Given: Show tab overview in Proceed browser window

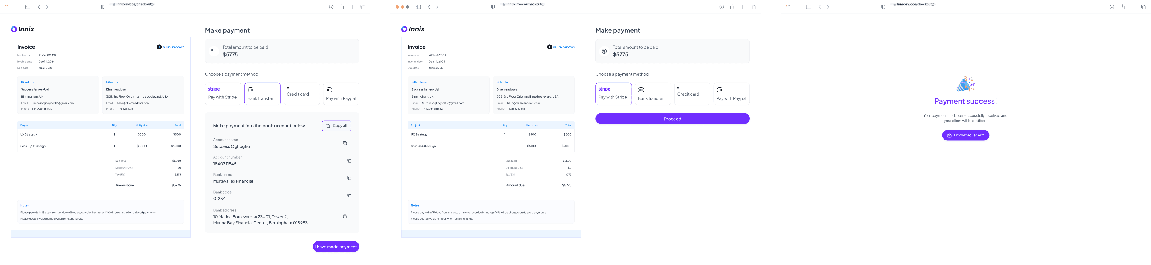Looking at the screenshot, I should click(753, 7).
